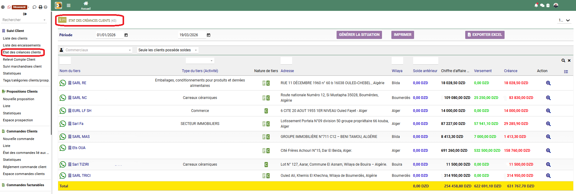Click the hamburger menu icon in header

[x=69, y=5]
